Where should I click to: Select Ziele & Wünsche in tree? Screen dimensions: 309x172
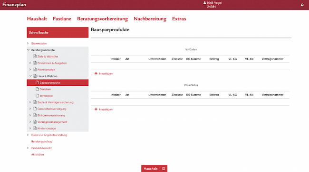[x=48, y=56]
